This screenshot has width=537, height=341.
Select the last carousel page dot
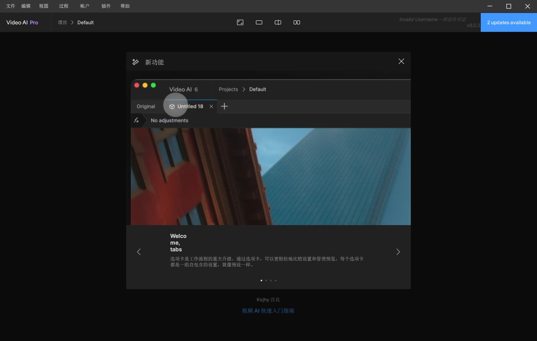pyautogui.click(x=276, y=280)
